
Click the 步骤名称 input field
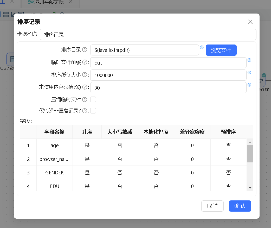pyautogui.click(x=148, y=35)
